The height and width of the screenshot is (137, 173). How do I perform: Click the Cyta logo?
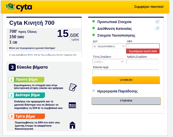[19, 7]
